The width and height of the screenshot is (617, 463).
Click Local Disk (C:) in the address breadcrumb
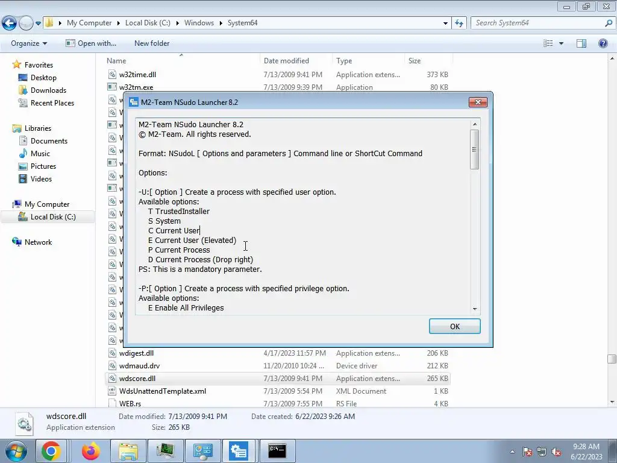(148, 23)
